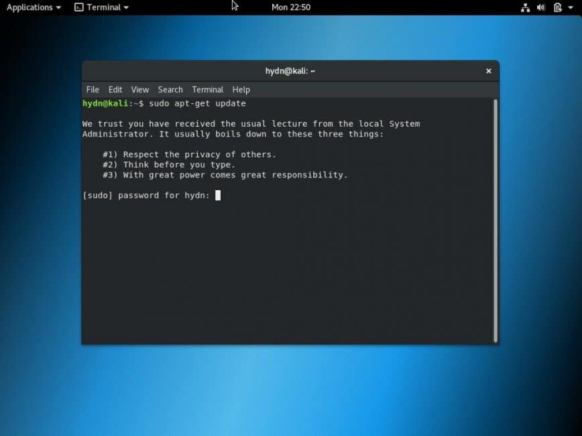The height and width of the screenshot is (436, 582).
Task: Open the Applications menu dropdown
Action: (34, 7)
